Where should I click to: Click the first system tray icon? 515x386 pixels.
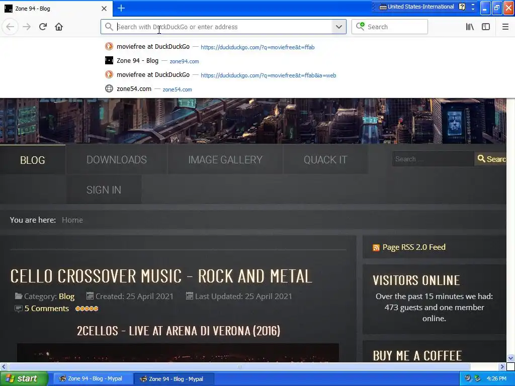click(468, 378)
